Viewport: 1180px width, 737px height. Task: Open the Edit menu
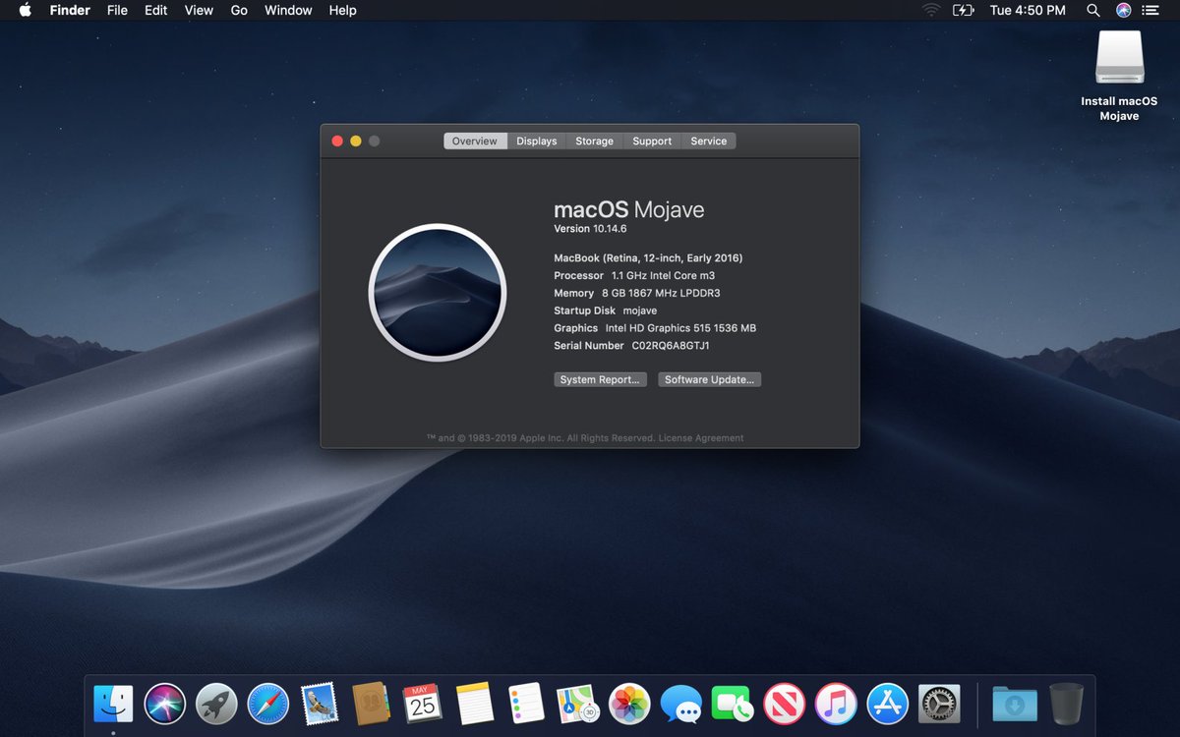(x=155, y=10)
